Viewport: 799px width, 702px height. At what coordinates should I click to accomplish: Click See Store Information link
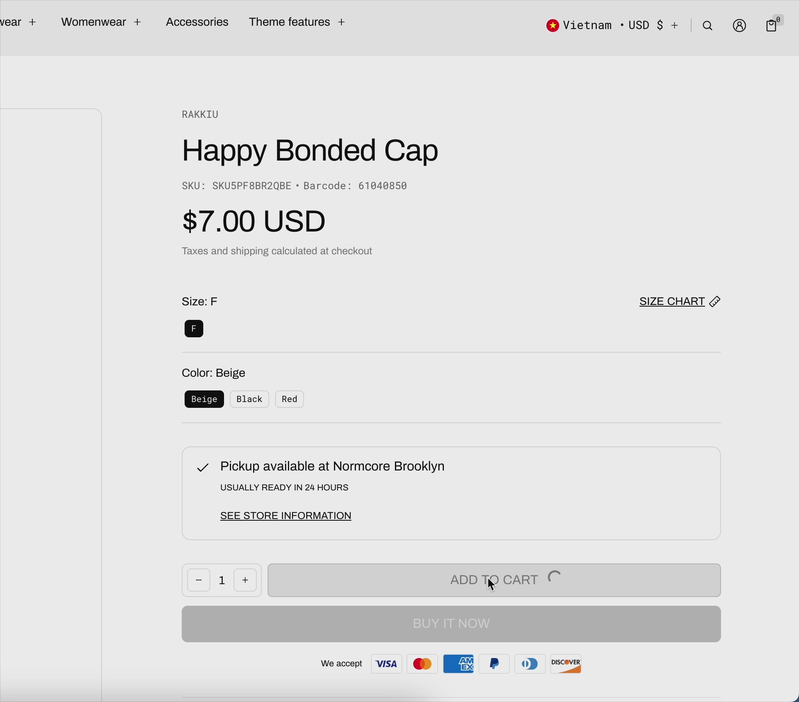[x=286, y=516]
